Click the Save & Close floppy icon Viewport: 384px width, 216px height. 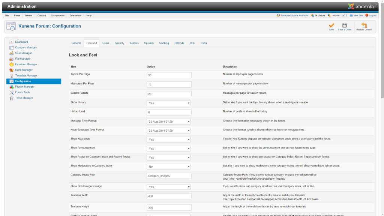(x=344, y=25)
